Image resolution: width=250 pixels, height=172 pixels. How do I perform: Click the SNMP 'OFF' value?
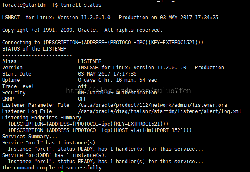coord(82,99)
